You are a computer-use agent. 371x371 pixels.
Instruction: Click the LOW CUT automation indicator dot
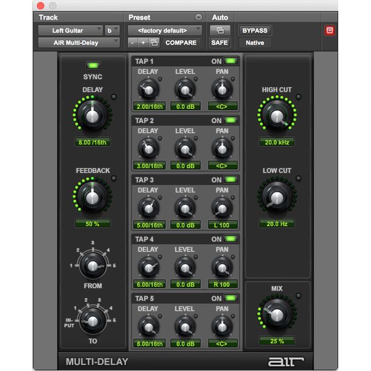299,178
